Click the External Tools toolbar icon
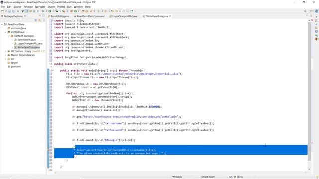319x179 pixels. pos(63,11)
